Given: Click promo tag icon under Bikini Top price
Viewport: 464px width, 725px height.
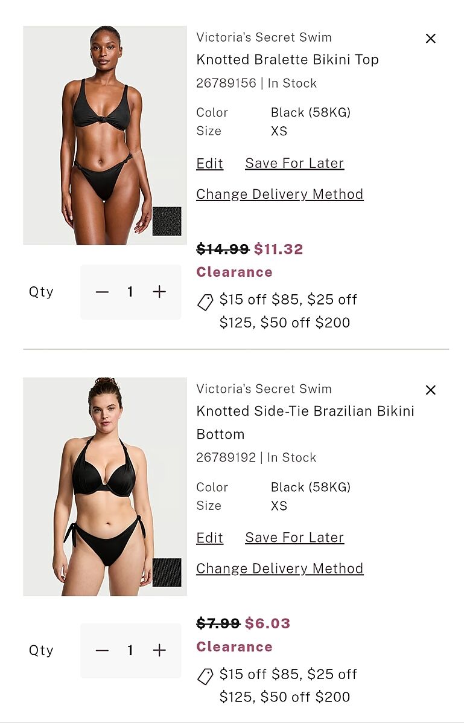Looking at the screenshot, I should [206, 302].
